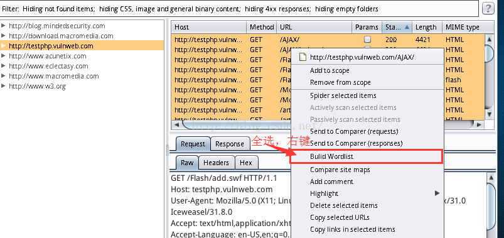Choose Spider selected items
Viewport: 504px width, 238px height.
click(x=367, y=95)
